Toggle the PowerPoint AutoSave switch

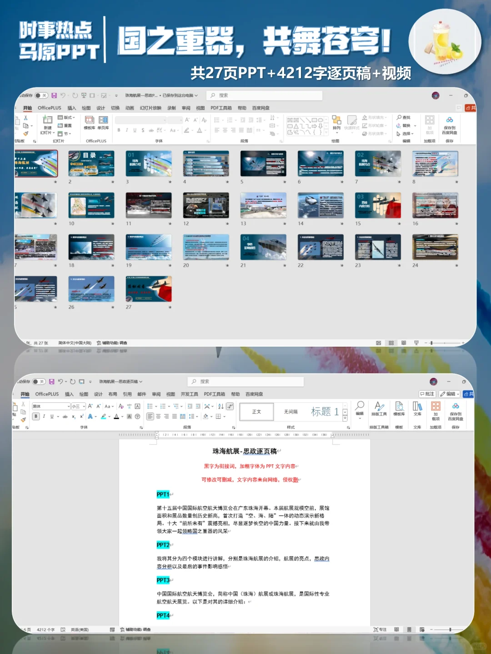click(x=41, y=95)
